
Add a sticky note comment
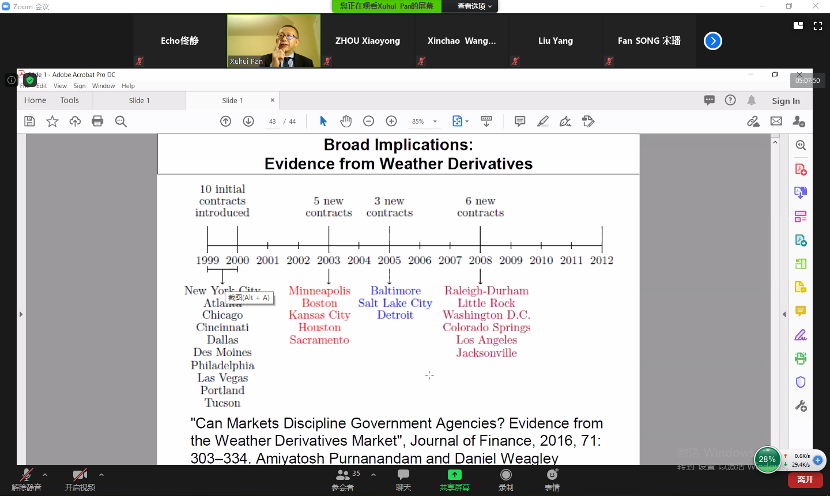click(x=520, y=122)
